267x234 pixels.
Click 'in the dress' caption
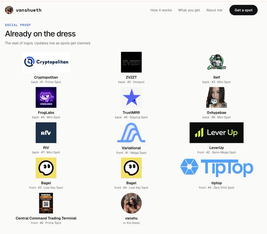(x=131, y=223)
